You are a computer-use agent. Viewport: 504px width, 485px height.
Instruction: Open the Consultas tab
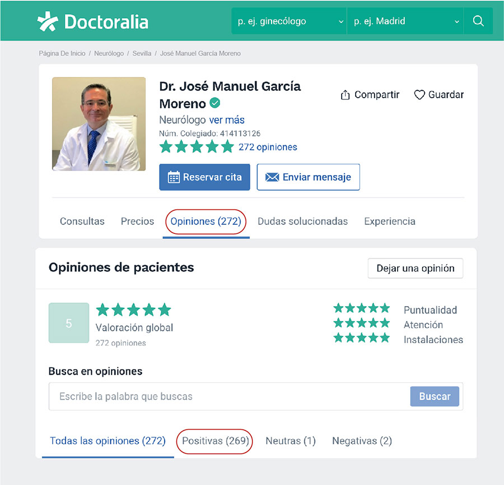pos(82,221)
